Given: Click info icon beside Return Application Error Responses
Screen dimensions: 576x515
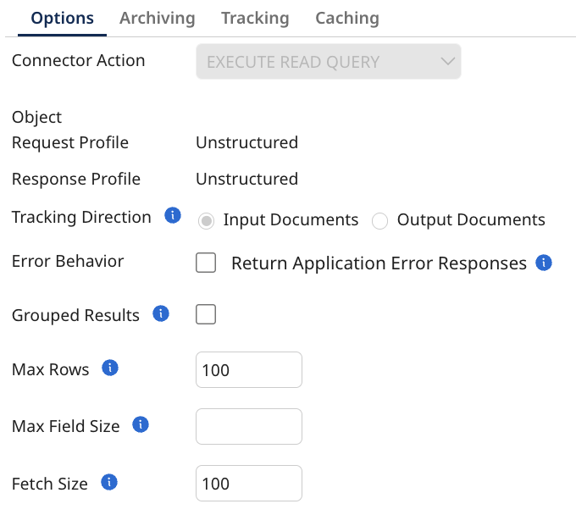Looking at the screenshot, I should (544, 263).
